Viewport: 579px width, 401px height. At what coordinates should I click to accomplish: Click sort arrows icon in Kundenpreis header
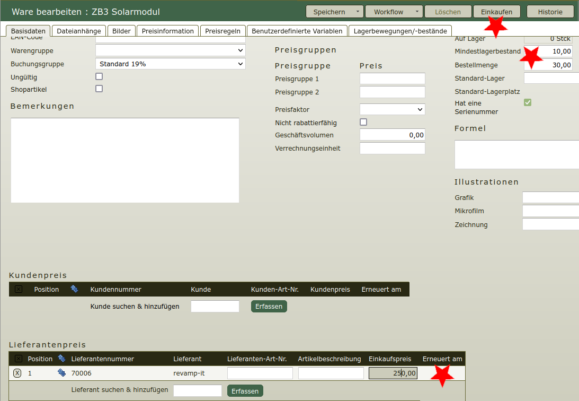(74, 289)
